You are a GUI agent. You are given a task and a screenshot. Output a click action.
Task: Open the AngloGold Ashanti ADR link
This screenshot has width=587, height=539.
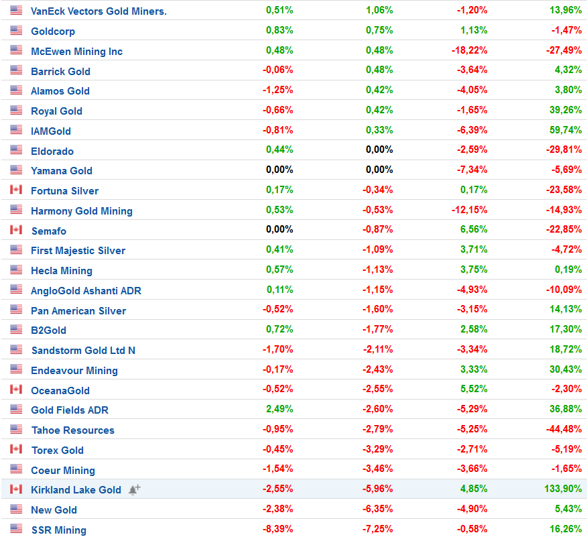[x=86, y=291]
